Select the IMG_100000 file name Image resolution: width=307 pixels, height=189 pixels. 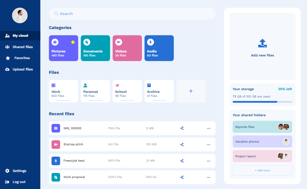pos(72,128)
